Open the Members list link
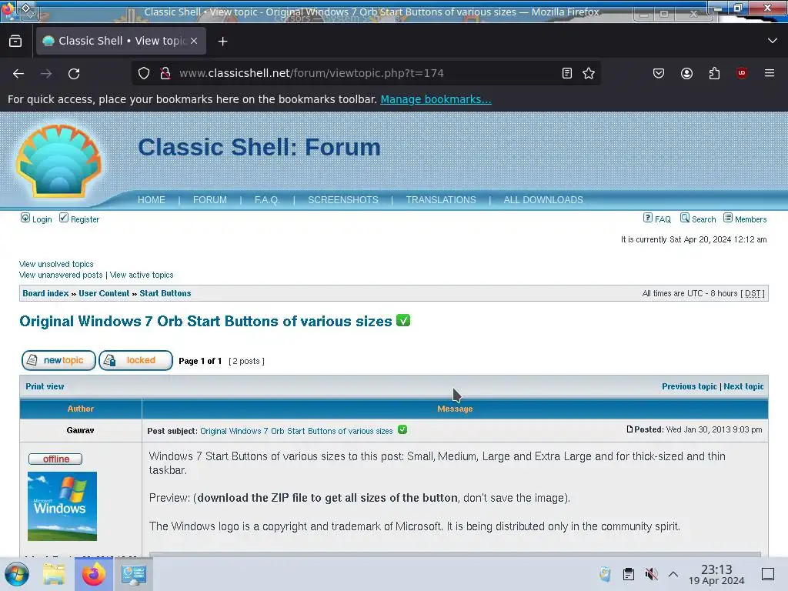The width and height of the screenshot is (788, 591). 745,219
